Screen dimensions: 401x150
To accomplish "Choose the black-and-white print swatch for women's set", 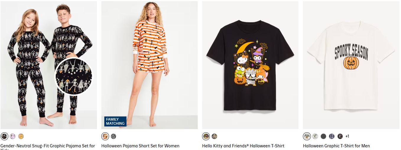I will [x=113, y=136].
